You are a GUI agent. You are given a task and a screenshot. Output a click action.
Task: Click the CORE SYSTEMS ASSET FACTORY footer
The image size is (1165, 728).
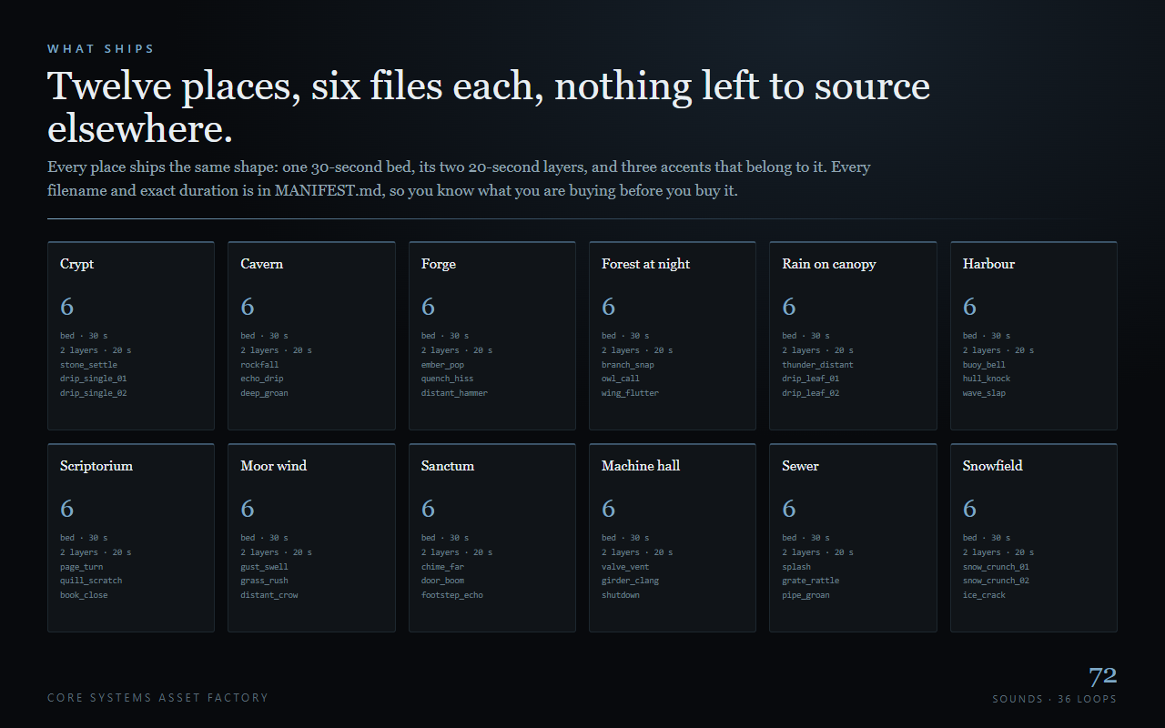coord(157,698)
